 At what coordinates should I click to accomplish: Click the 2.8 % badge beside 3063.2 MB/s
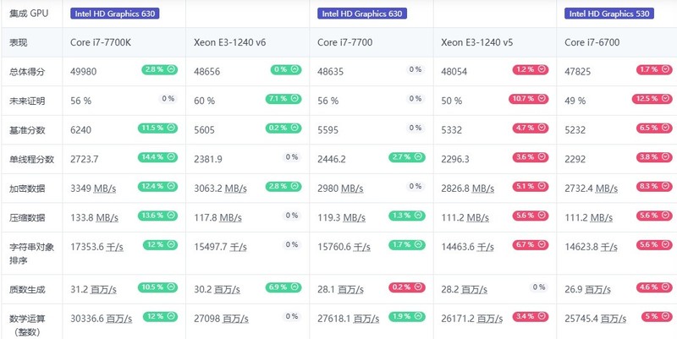(x=283, y=186)
